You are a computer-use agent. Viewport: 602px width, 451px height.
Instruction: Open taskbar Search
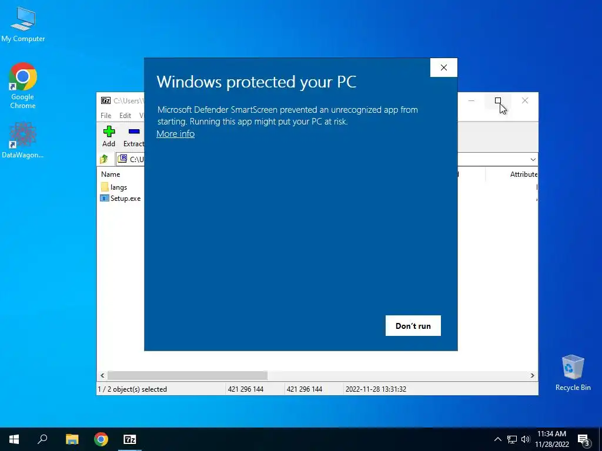tap(42, 439)
